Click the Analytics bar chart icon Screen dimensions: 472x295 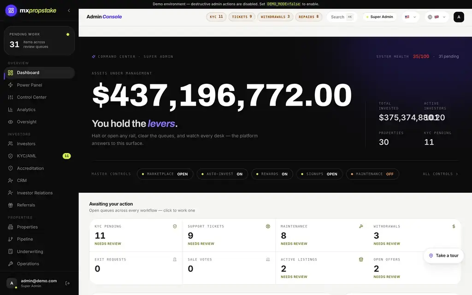tap(11, 110)
